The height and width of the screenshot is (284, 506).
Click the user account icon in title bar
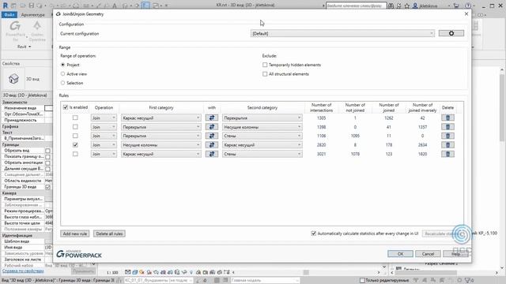coord(415,6)
